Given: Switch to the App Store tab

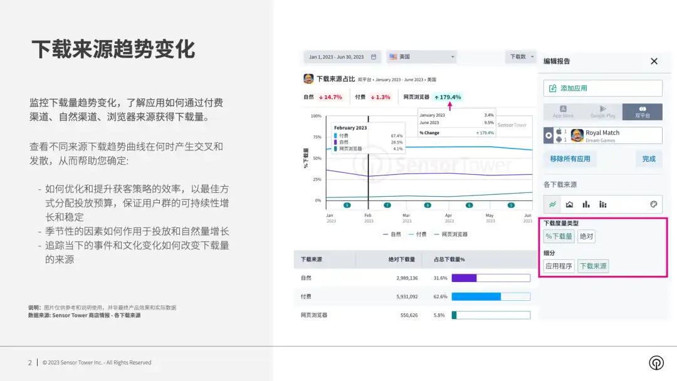Looking at the screenshot, I should click(563, 112).
